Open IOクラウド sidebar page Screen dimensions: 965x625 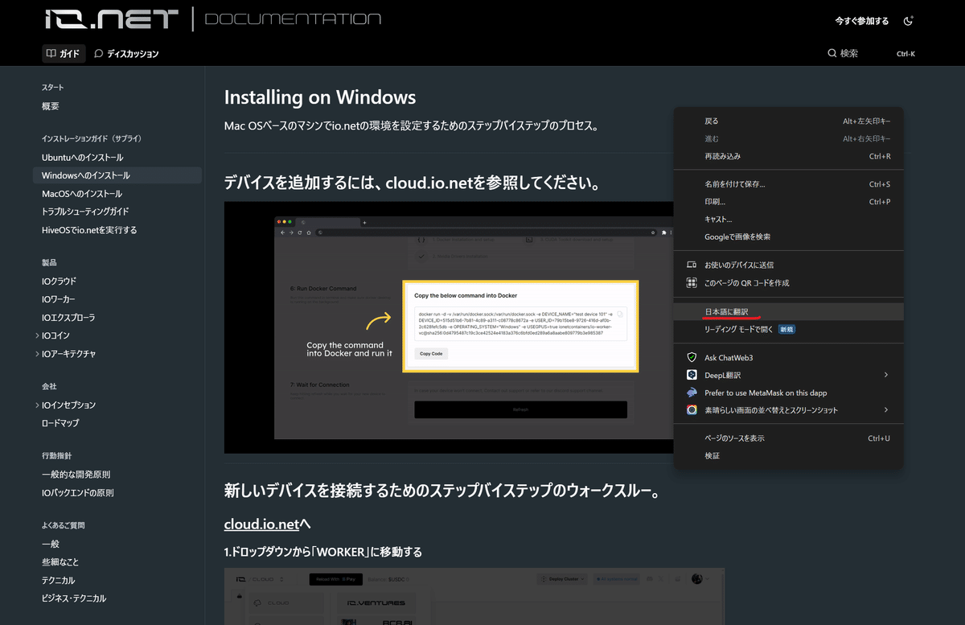60,282
